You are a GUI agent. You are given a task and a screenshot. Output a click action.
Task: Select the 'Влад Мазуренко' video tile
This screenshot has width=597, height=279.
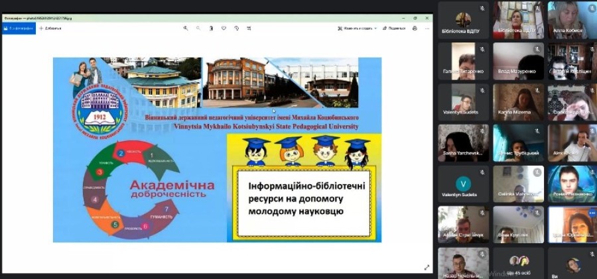519,61
